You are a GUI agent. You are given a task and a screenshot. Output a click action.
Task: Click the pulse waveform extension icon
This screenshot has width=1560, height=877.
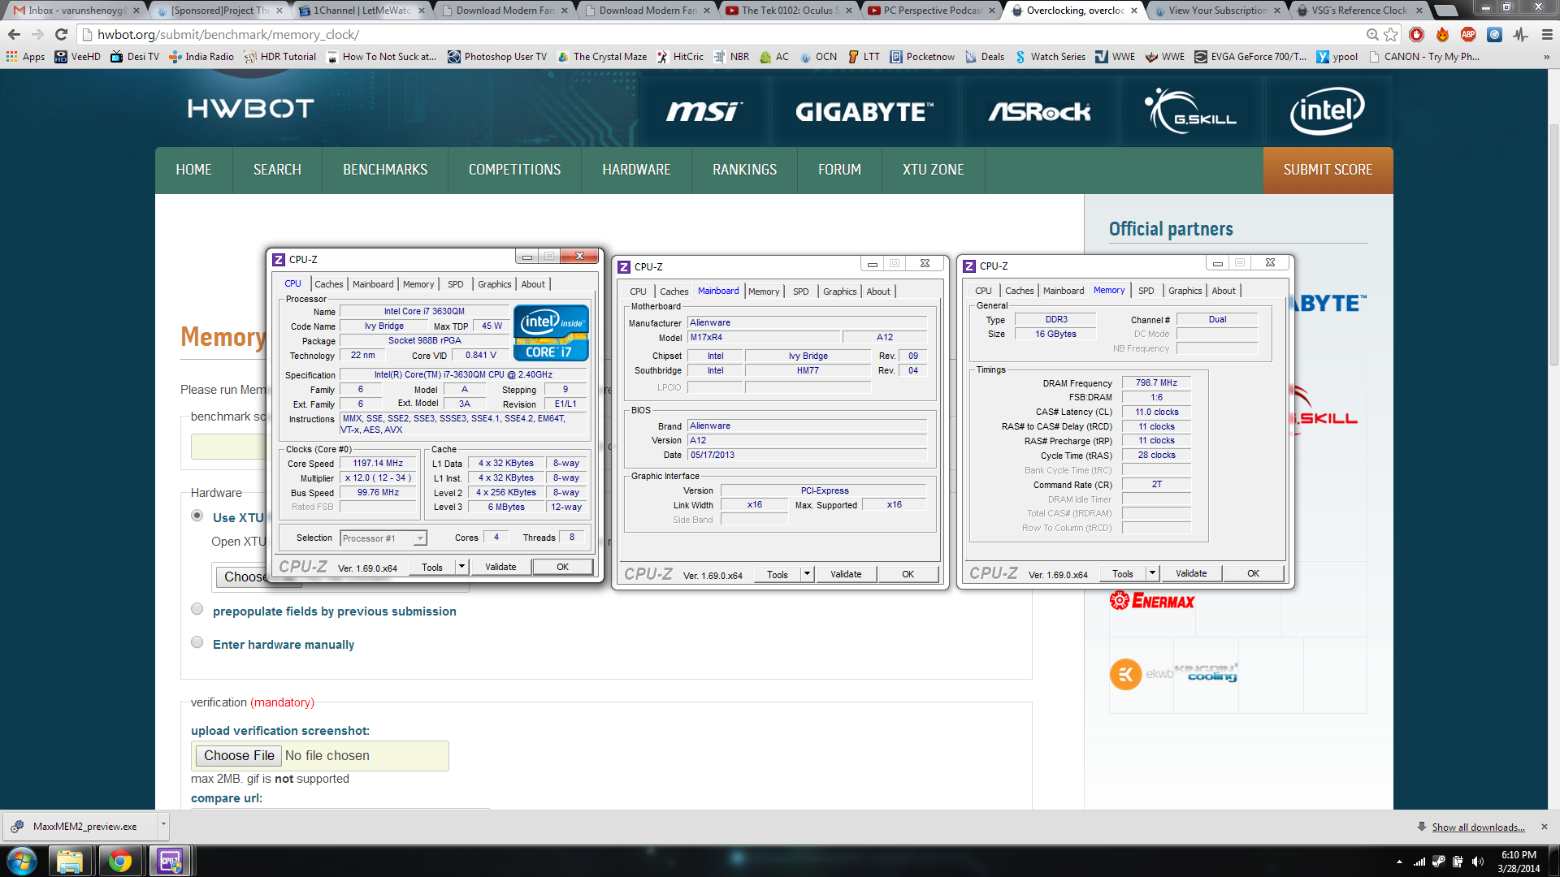(1521, 34)
